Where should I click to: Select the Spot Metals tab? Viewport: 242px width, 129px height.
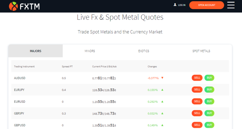pos(201,51)
